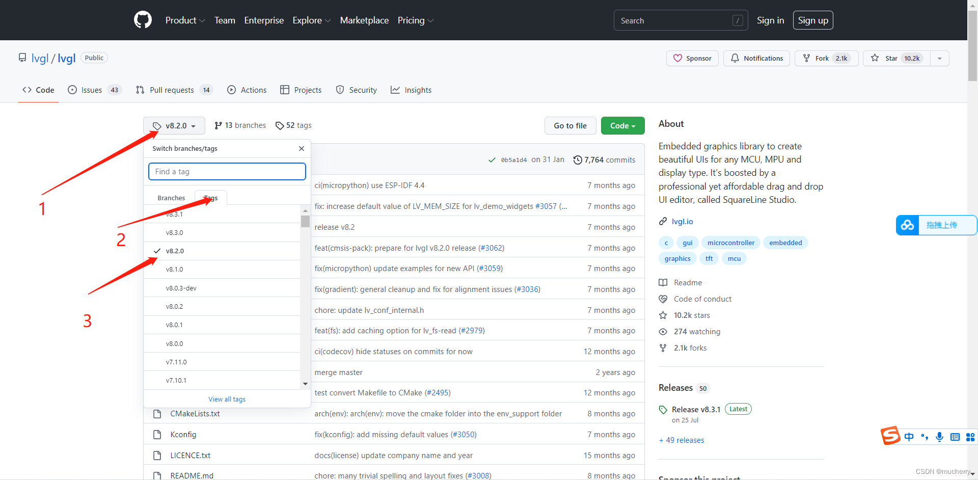Expand the Product menu

185,20
